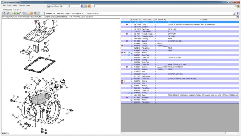Click the red flag icon on R69443 Trough row
The image size is (241, 136).
122,46
